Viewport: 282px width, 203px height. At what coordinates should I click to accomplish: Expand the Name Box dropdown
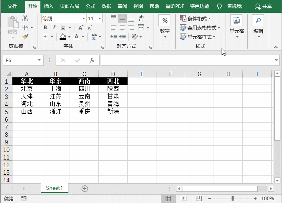tap(39, 60)
